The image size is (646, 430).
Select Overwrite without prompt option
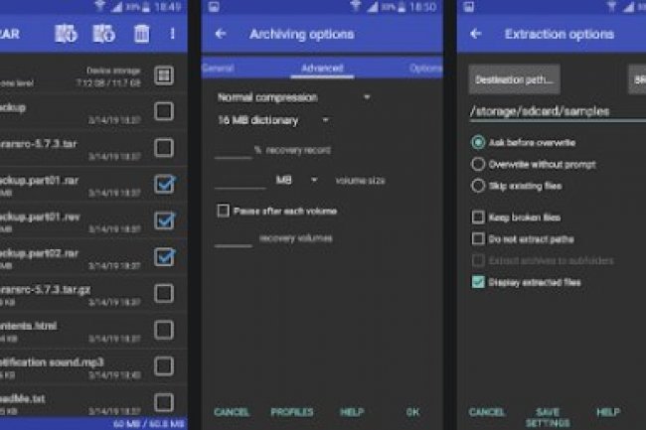(478, 164)
